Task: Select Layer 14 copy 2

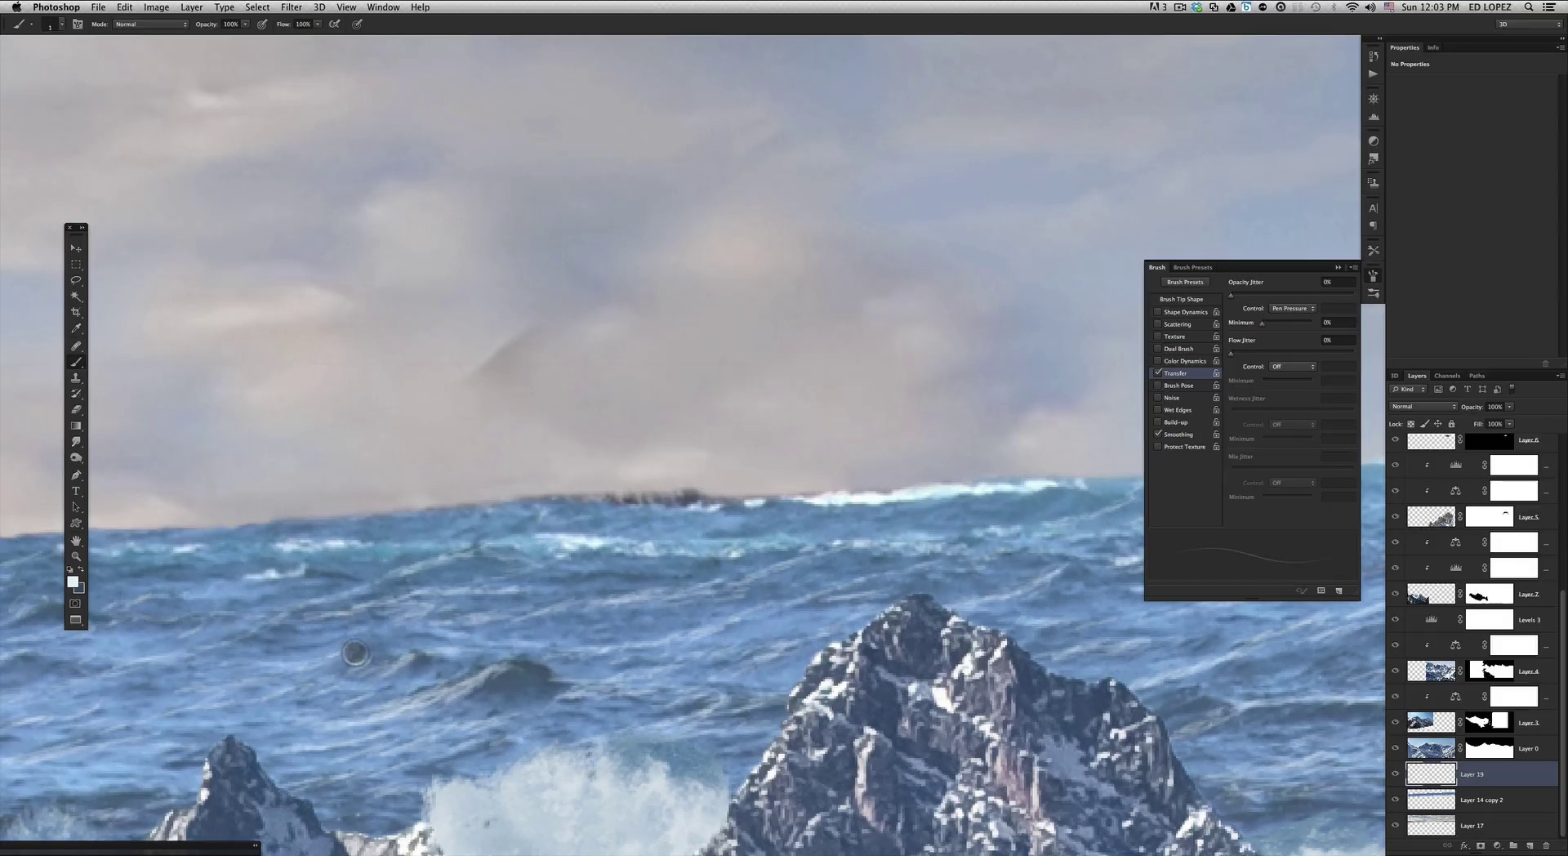Action: pos(1480,800)
